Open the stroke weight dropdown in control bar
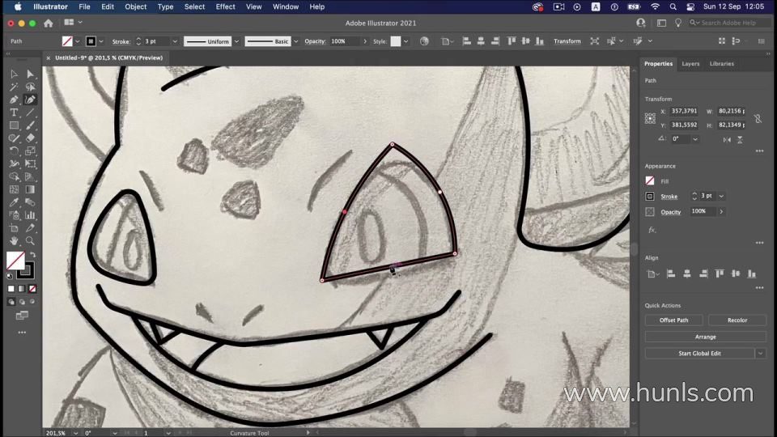777x437 pixels. [175, 41]
